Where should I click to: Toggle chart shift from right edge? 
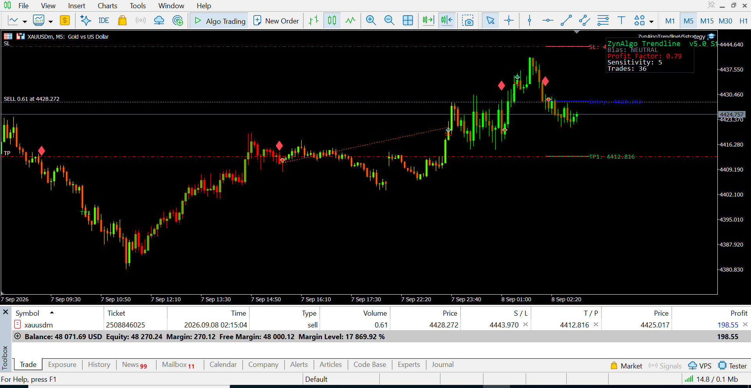[447, 20]
